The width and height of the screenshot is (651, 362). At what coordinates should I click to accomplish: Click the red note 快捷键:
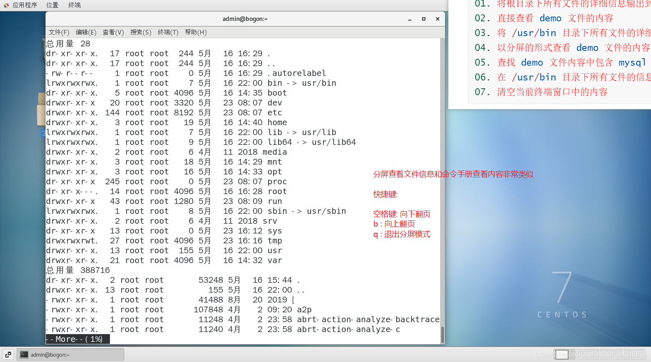click(386, 194)
